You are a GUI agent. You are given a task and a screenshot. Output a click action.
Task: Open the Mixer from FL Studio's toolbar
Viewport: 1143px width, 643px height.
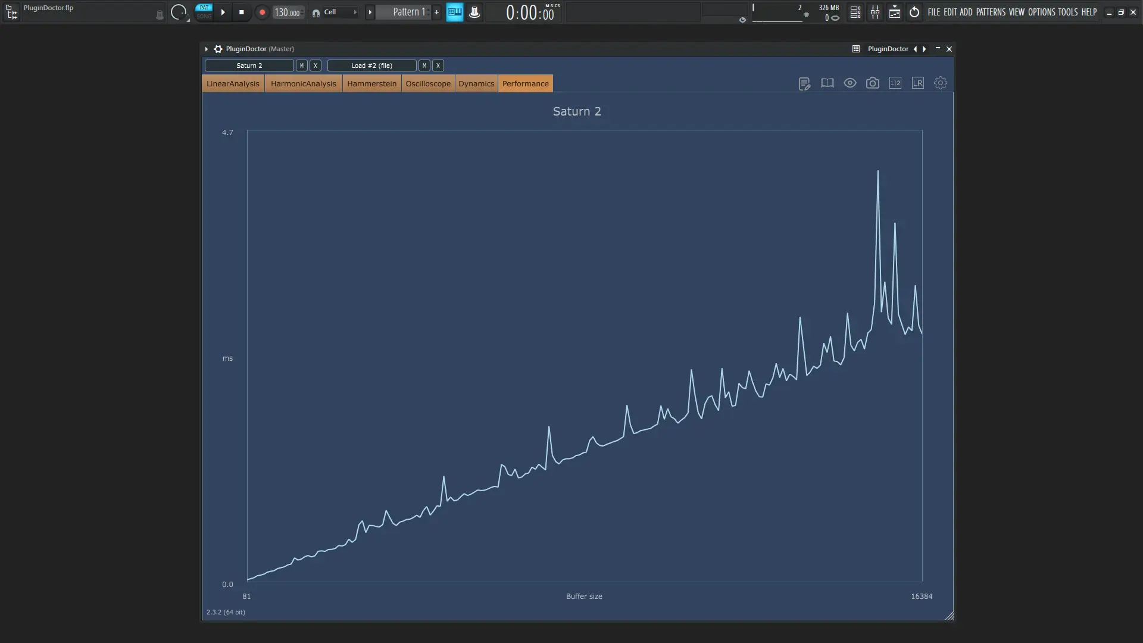(x=875, y=12)
